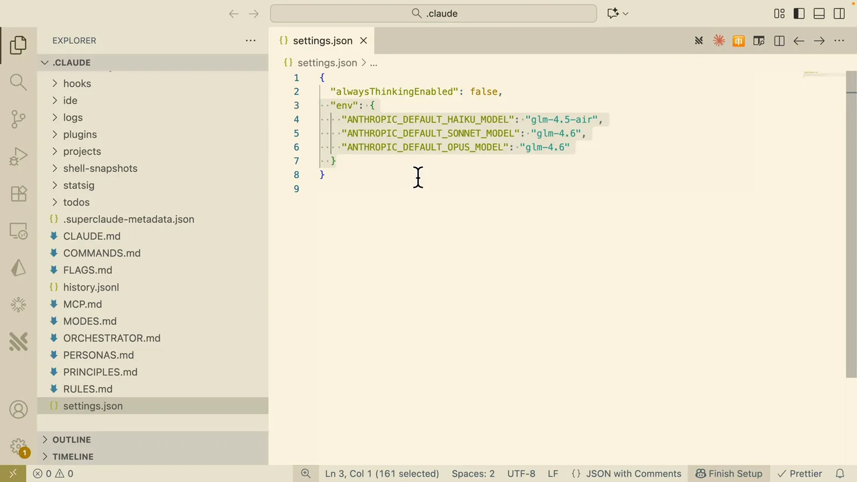The image size is (857, 482).
Task: Change end of line sequence LF
Action: click(x=553, y=473)
